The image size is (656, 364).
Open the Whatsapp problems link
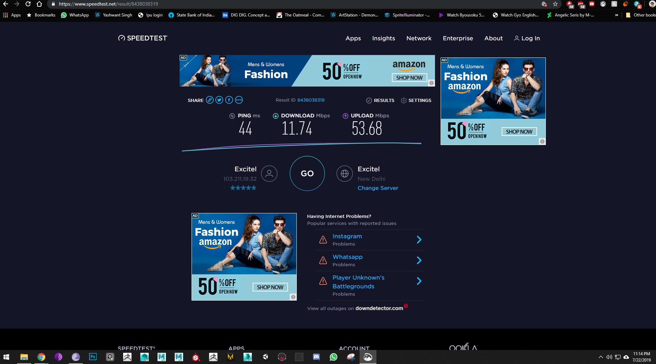(347, 257)
